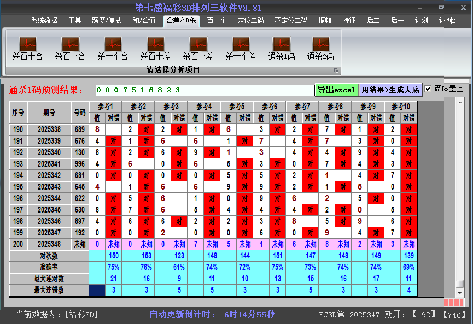Switch to the 跨度/复式 tab

point(107,21)
